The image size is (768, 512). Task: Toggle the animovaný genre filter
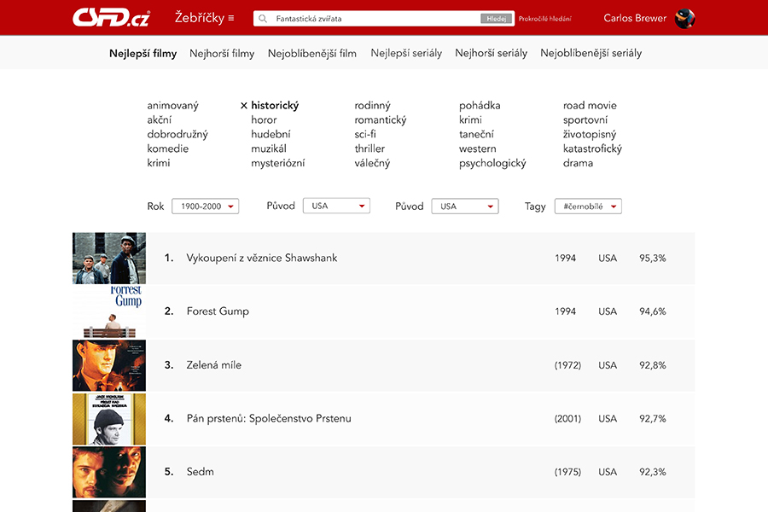click(172, 106)
